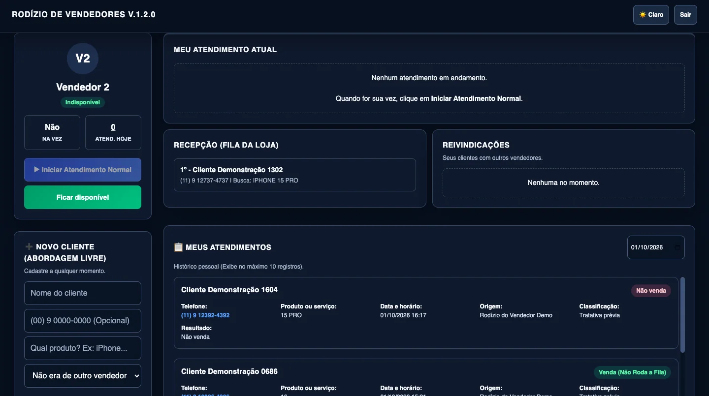709x396 pixels.
Task: Open the date picker calendar icon
Action: tap(677, 247)
